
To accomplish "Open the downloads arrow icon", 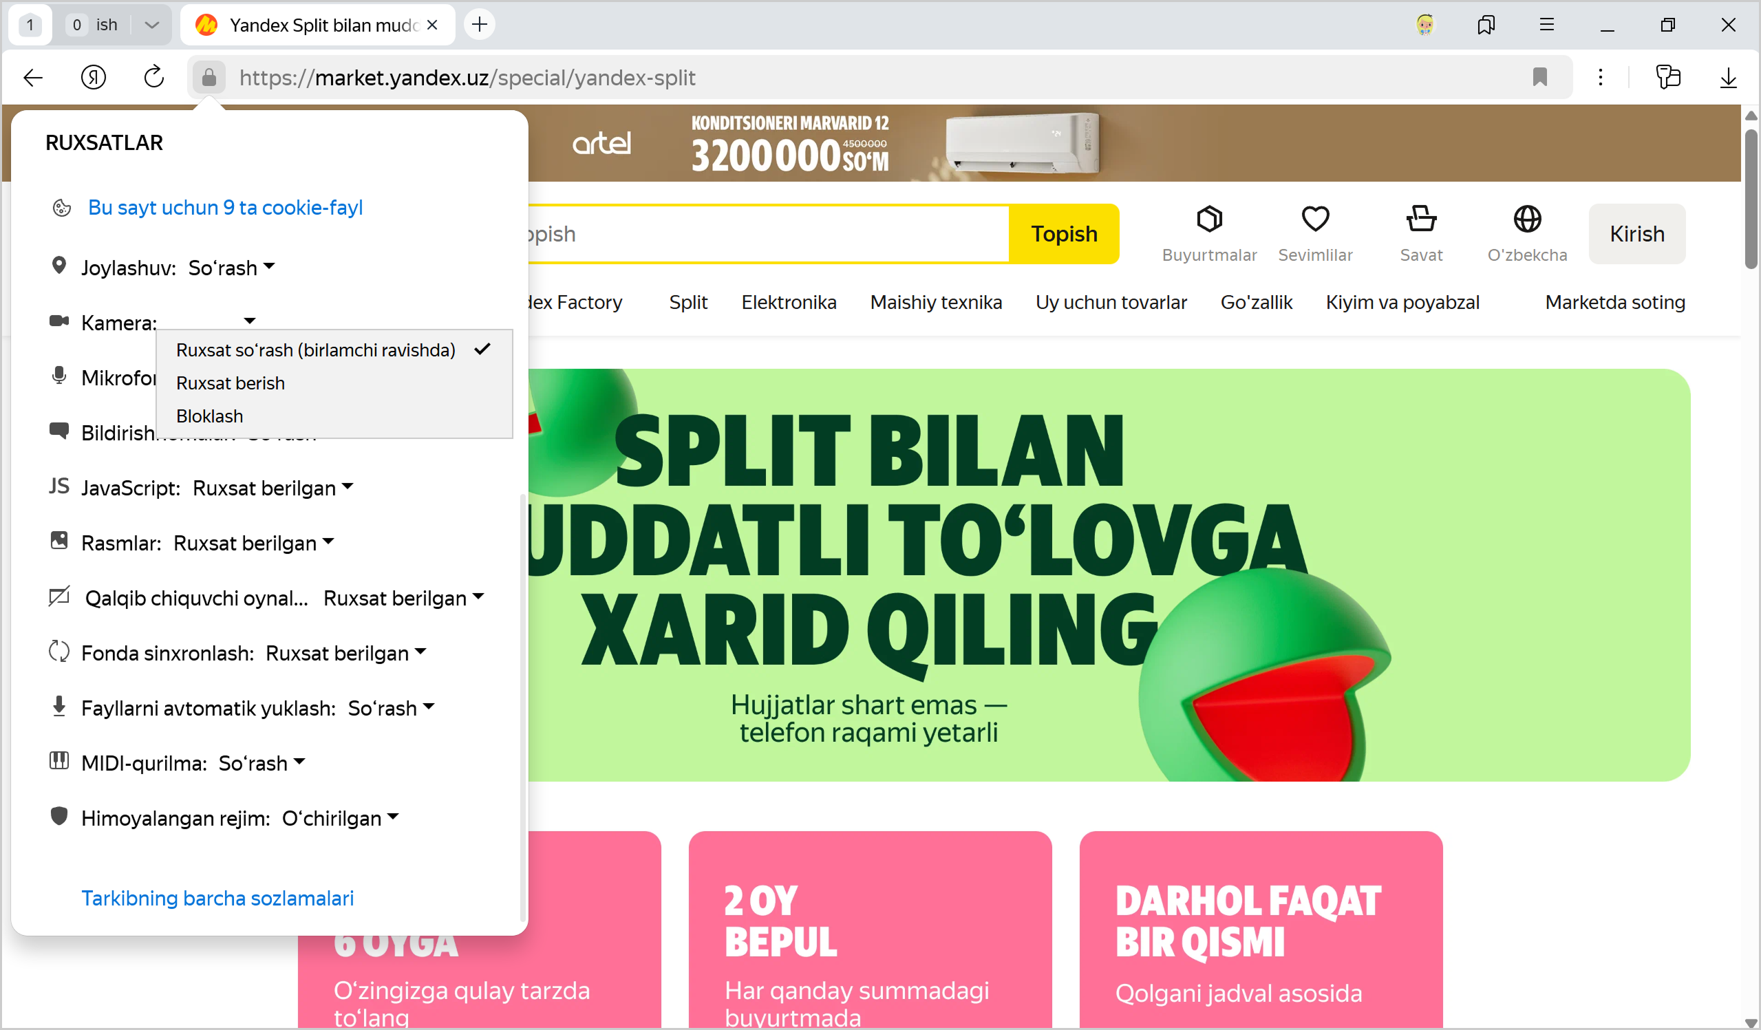I will coord(1727,77).
